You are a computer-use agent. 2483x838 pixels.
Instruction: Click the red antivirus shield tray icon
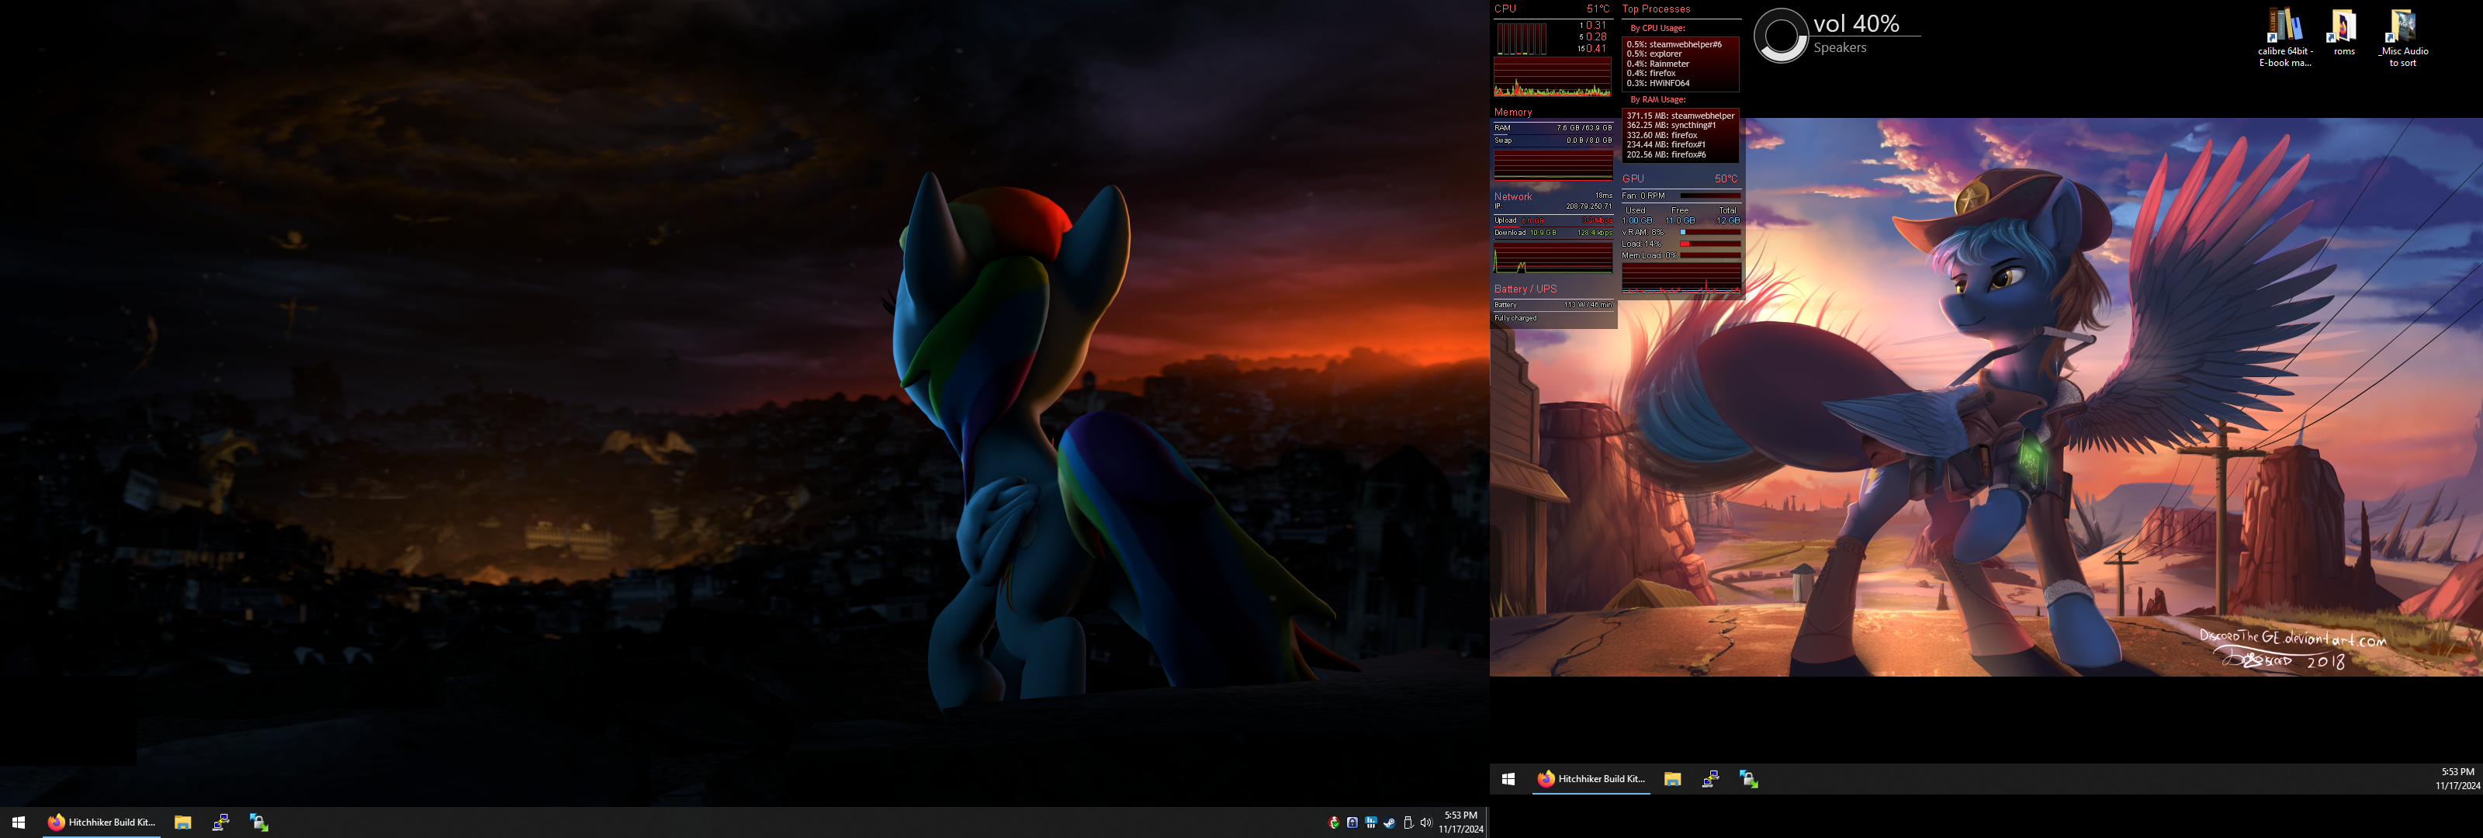coord(1334,822)
